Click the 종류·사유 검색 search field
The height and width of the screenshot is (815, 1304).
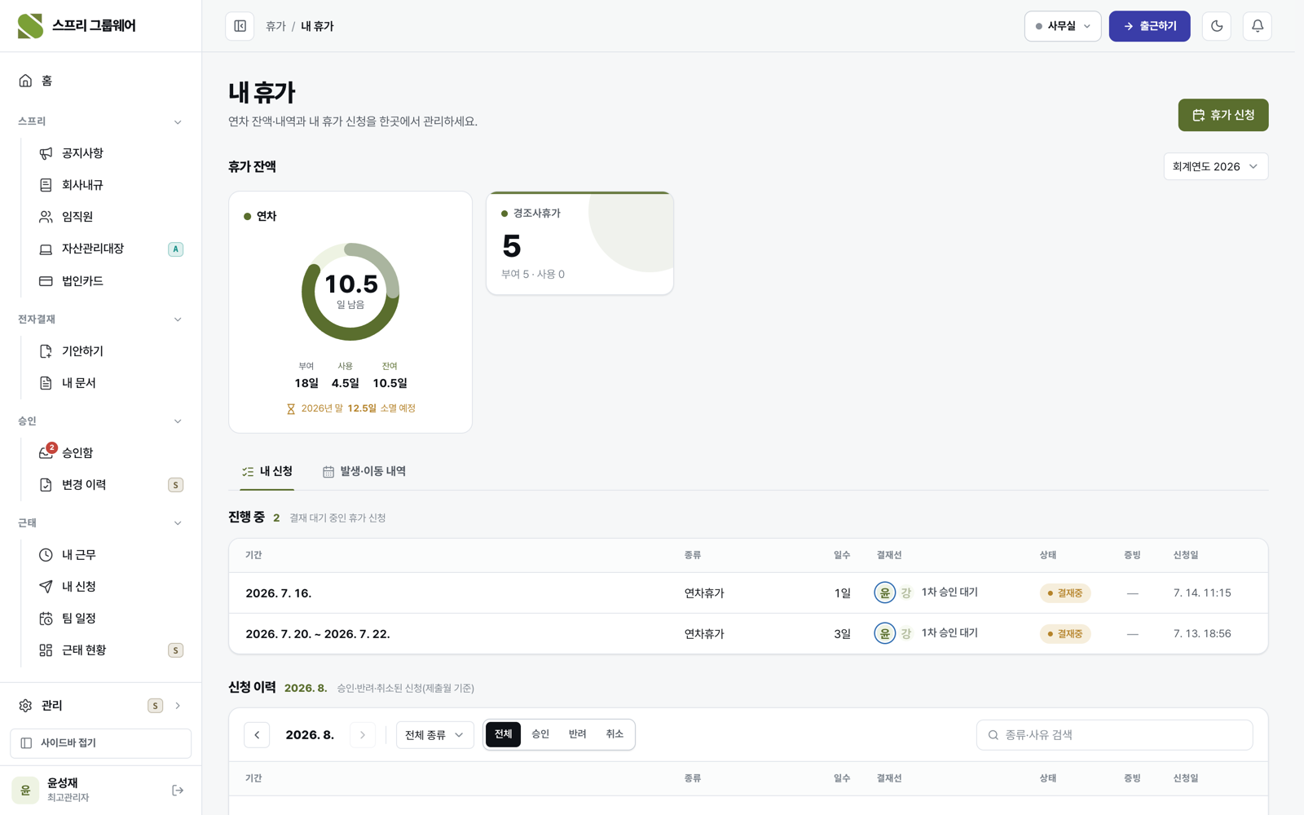[x=1114, y=735]
